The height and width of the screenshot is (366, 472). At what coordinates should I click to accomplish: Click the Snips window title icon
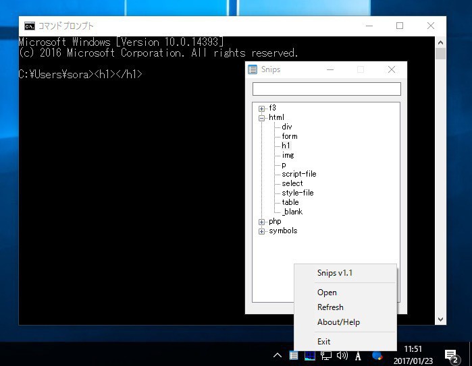[x=253, y=69]
